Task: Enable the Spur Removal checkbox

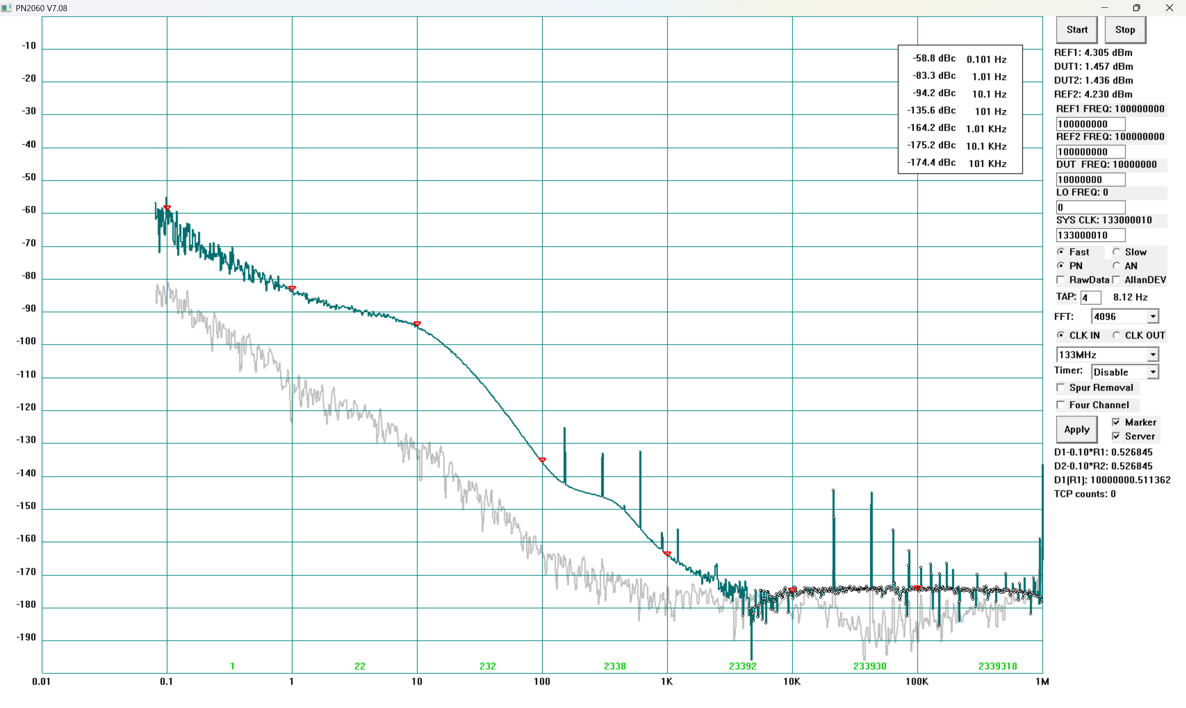Action: pyautogui.click(x=1060, y=388)
